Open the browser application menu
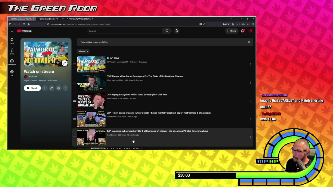The height and width of the screenshot is (187, 333). tap(253, 24)
